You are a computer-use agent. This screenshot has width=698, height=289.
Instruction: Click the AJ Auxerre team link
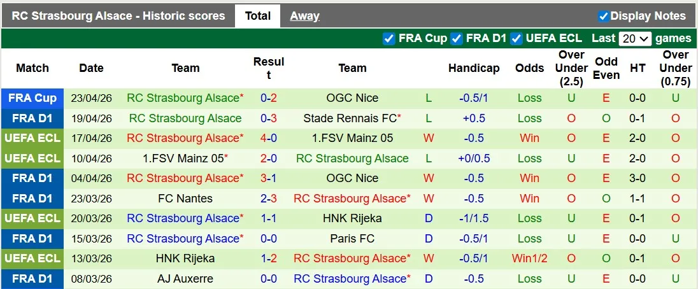click(185, 279)
